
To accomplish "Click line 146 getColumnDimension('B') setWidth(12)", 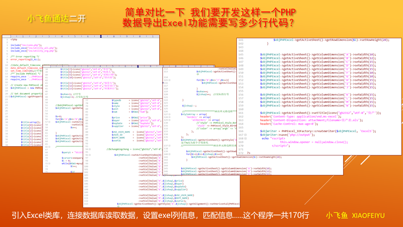I will 318,58.
